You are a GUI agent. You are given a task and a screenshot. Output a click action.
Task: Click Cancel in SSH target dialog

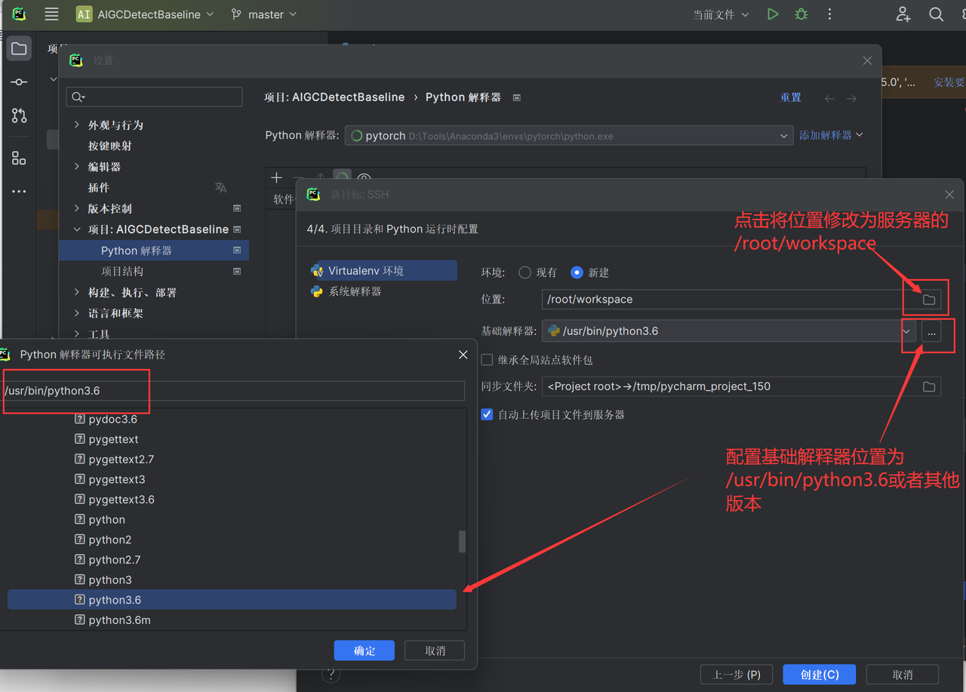[x=903, y=675]
